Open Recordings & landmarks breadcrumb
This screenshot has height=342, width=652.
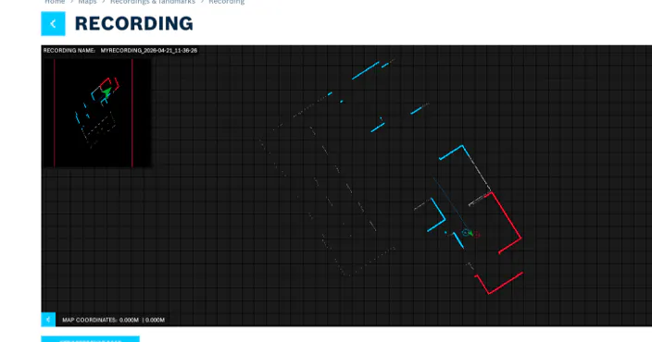[153, 2]
